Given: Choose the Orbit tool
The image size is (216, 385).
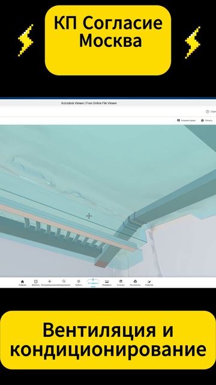Looking at the screenshot, I should click(79, 283).
